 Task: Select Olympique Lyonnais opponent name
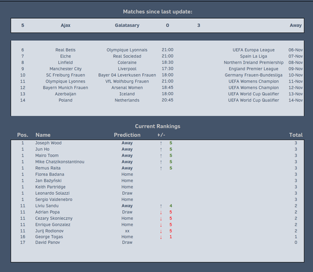pos(127,50)
